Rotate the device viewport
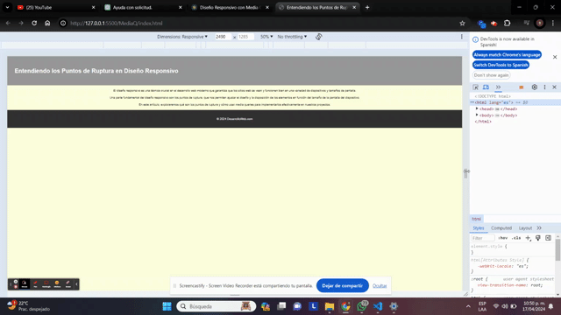This screenshot has width=561, height=315. pyautogui.click(x=319, y=37)
